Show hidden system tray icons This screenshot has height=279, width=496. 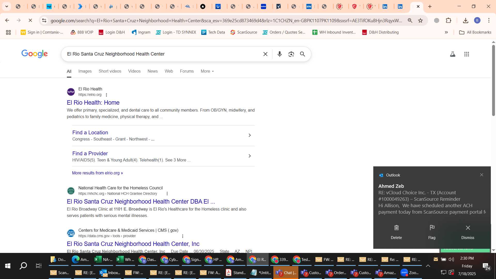pos(428,266)
